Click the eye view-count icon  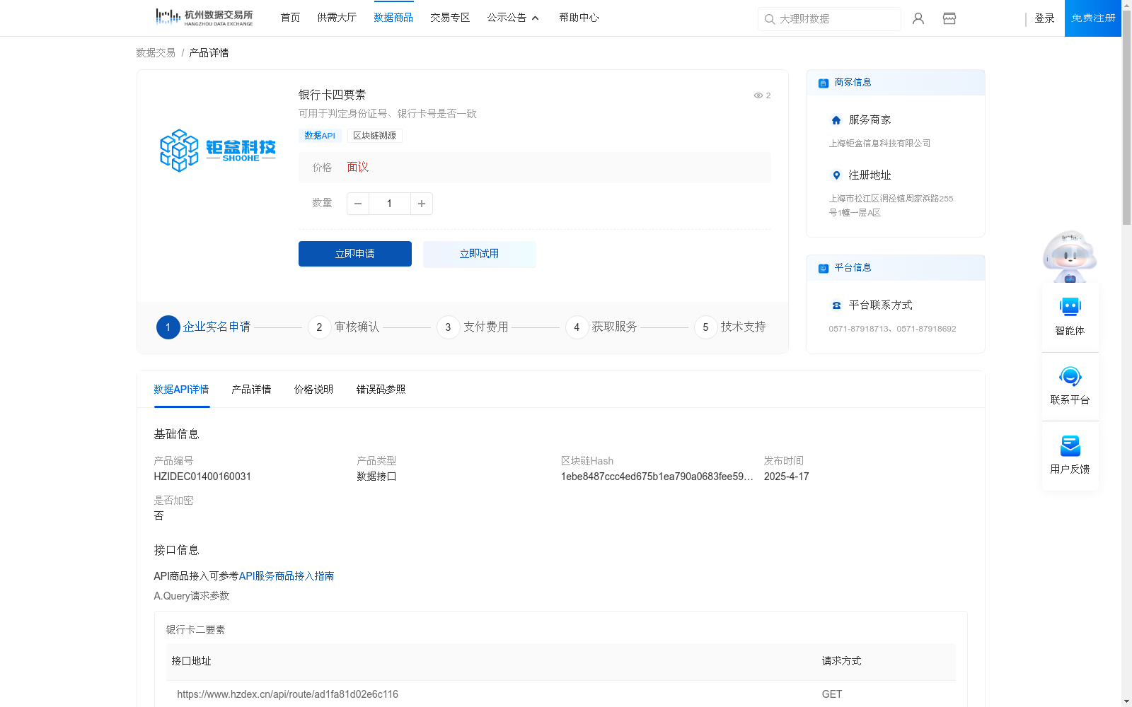click(x=758, y=95)
